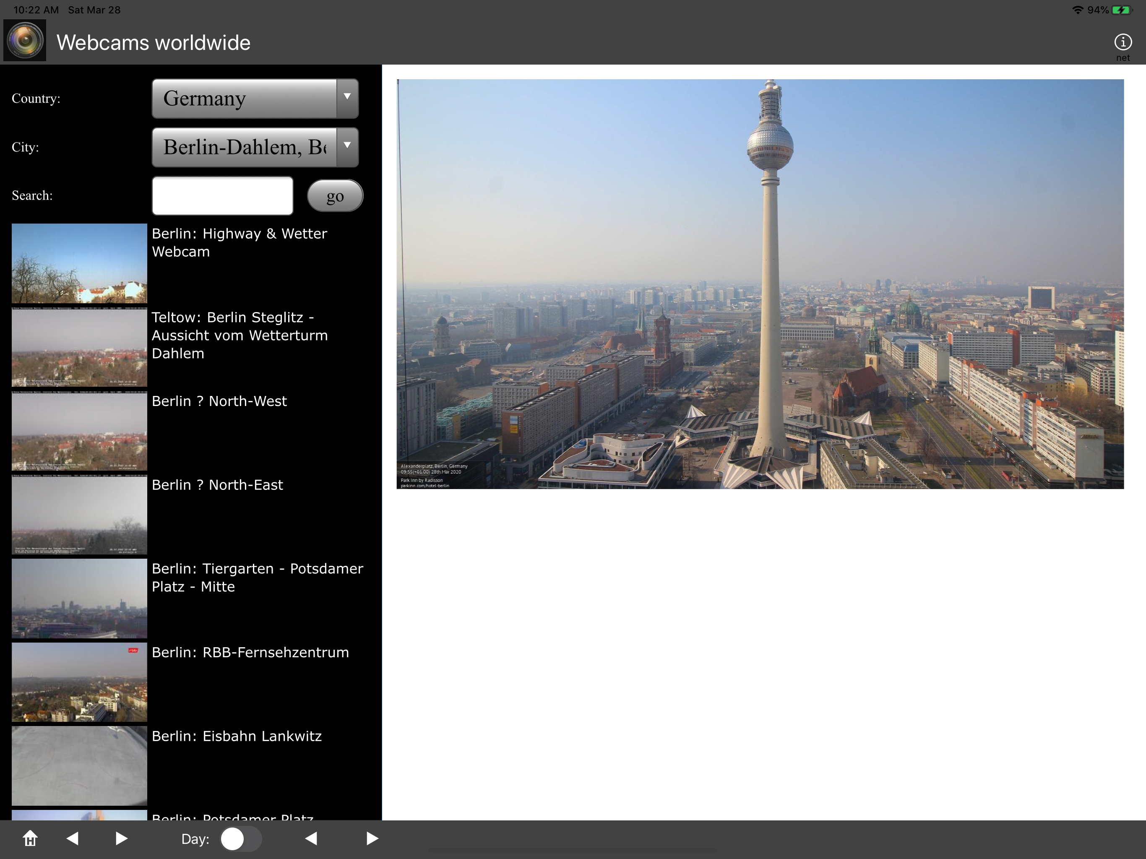Go to previous day with the left arrow after Day
Screen dimensions: 1146x859
click(x=311, y=838)
